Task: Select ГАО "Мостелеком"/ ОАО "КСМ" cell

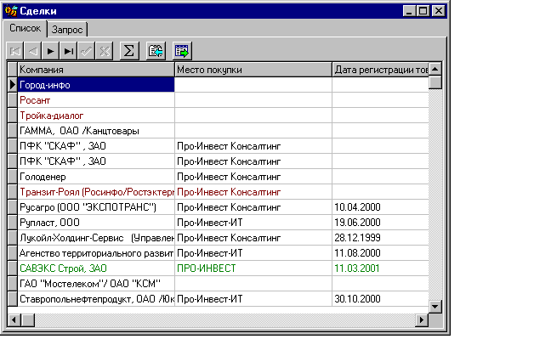Action: coord(96,284)
